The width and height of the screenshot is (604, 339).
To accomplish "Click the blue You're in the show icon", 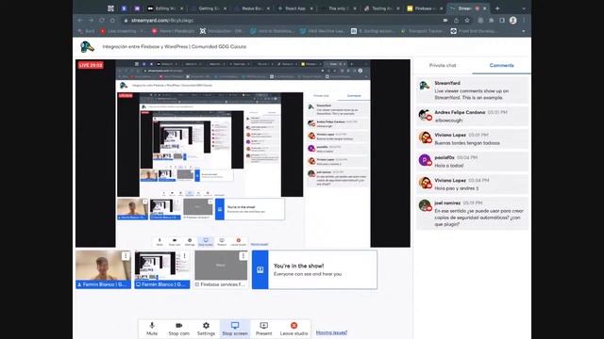I will (260, 270).
